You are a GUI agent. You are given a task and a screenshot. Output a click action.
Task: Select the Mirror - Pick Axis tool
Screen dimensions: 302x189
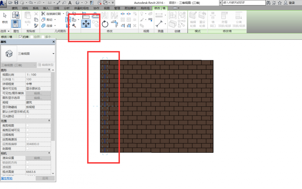(x=105, y=16)
